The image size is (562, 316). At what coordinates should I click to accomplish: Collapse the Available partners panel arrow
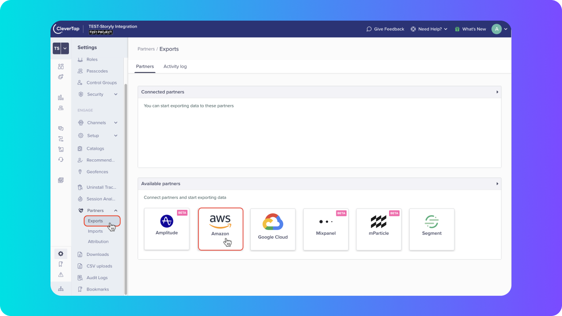click(x=497, y=184)
